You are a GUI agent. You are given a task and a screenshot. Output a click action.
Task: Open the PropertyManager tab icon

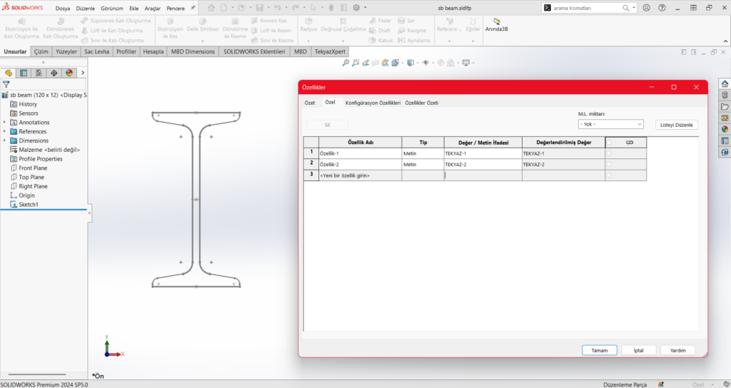(x=24, y=73)
